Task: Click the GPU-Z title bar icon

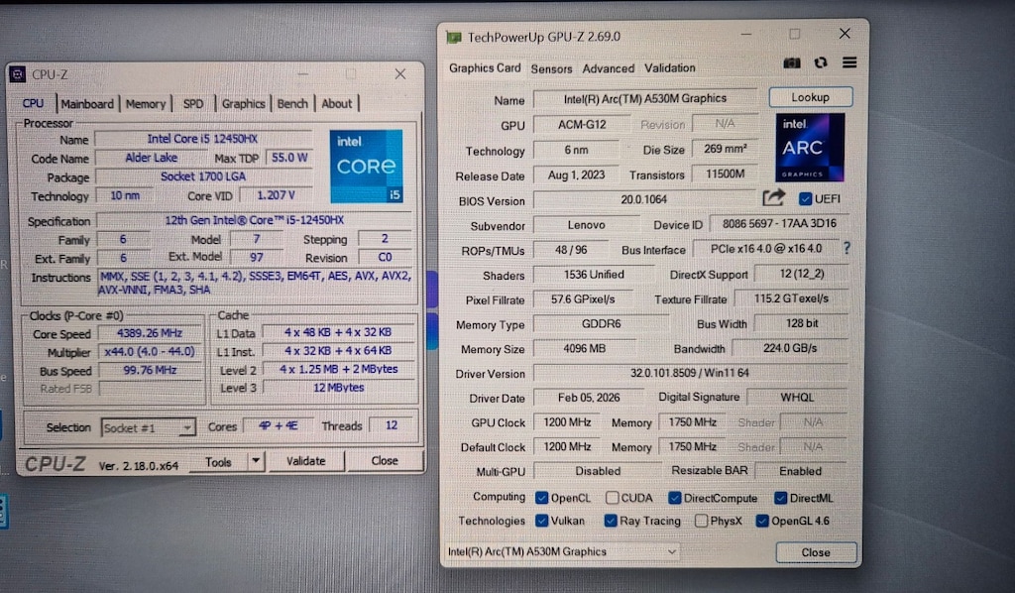Action: (x=454, y=38)
